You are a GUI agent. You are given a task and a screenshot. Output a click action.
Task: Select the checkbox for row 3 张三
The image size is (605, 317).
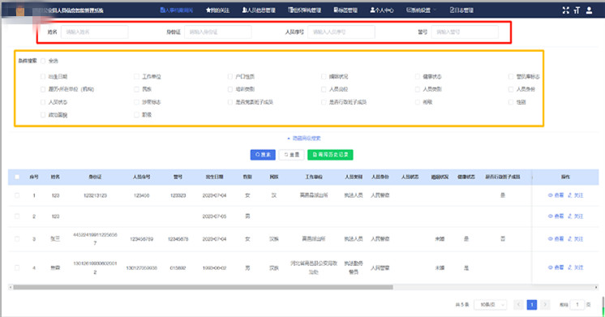click(x=17, y=239)
